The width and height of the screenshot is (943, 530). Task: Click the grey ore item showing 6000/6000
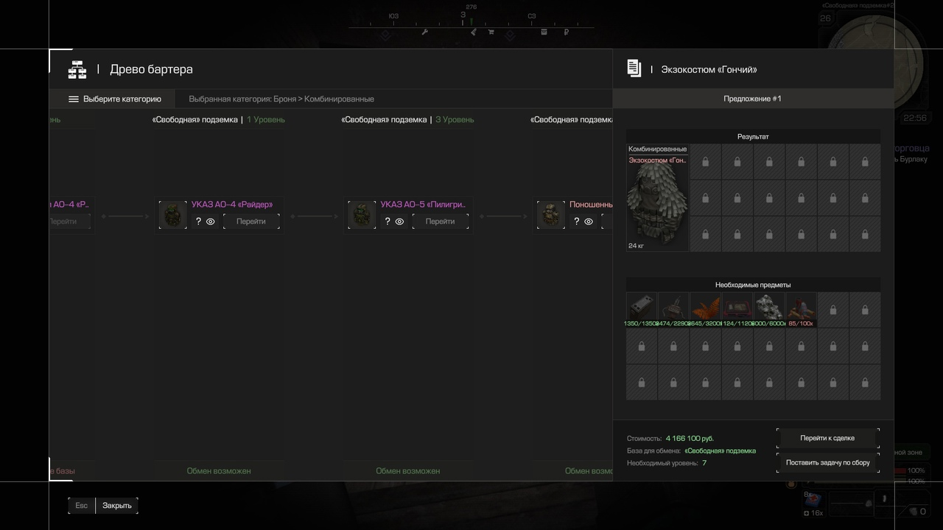[x=769, y=310]
